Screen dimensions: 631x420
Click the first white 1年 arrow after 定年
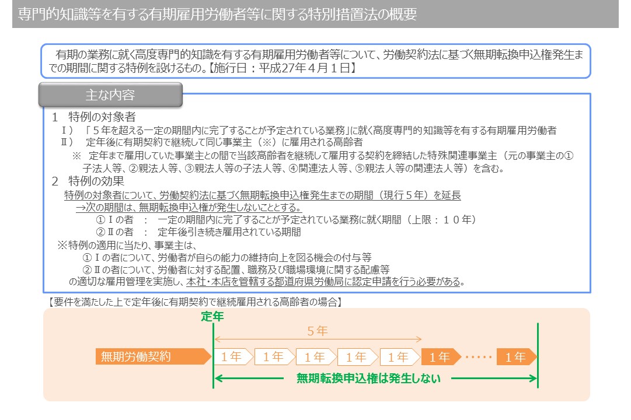(x=233, y=356)
